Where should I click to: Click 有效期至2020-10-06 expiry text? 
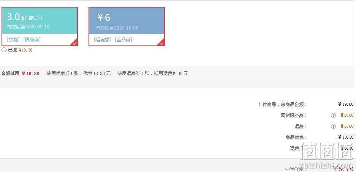click(x=117, y=28)
